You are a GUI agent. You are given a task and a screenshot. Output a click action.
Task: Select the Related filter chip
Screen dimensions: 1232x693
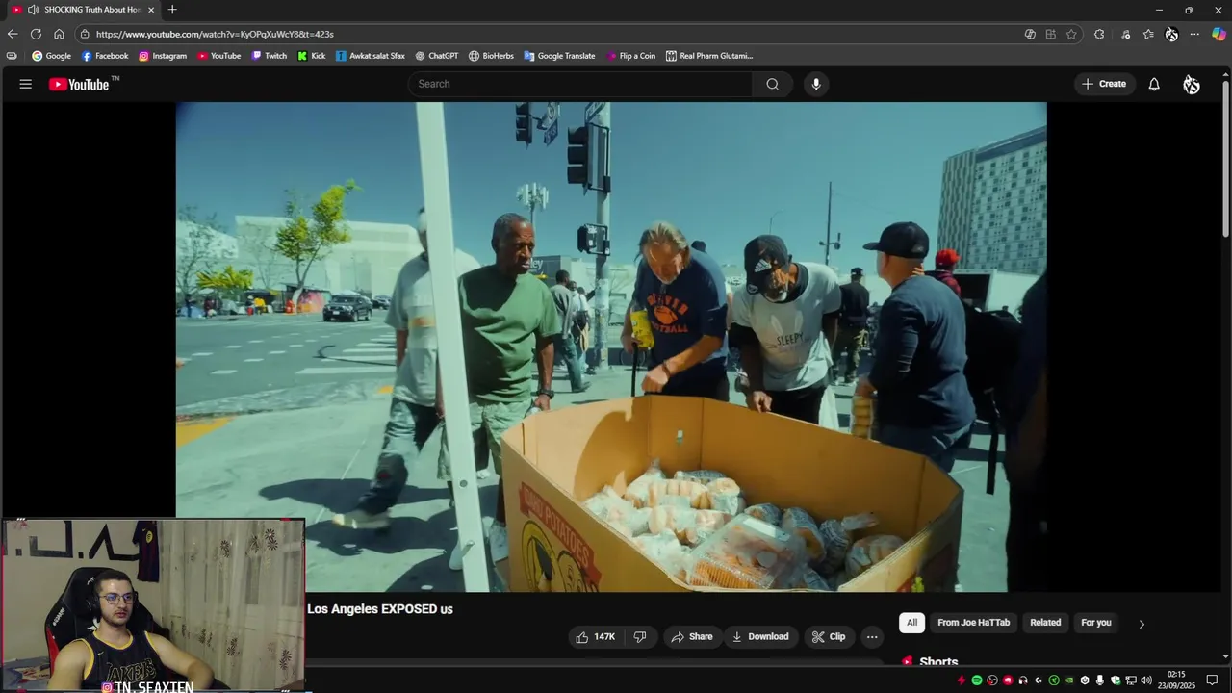[x=1045, y=623]
